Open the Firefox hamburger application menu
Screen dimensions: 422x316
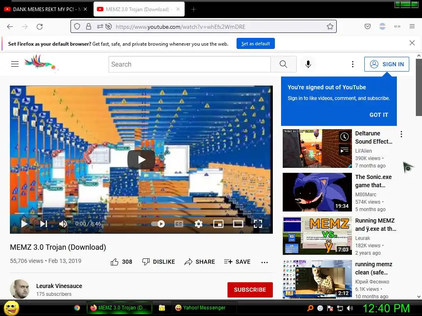(x=412, y=26)
